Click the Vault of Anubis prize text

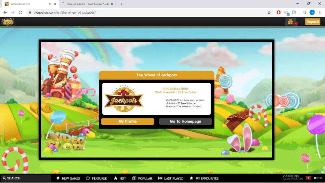(x=175, y=92)
